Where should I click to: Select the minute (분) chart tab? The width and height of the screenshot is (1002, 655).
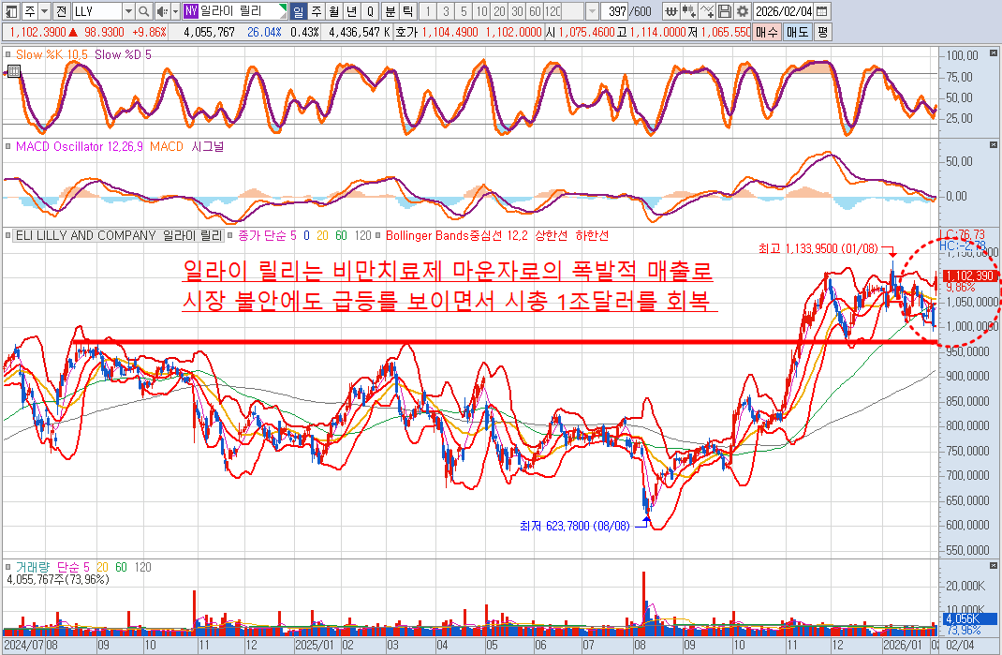(390, 11)
